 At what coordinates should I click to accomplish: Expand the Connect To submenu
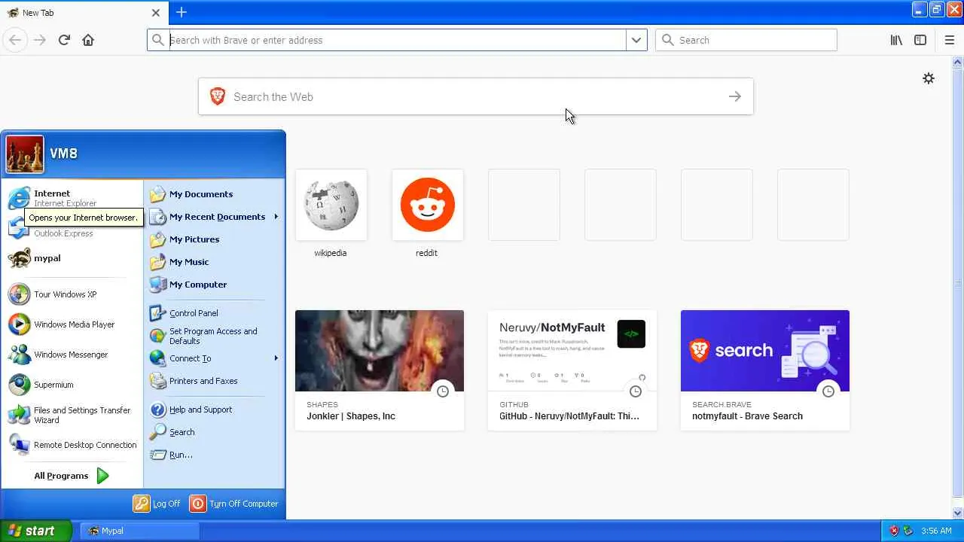(x=214, y=358)
